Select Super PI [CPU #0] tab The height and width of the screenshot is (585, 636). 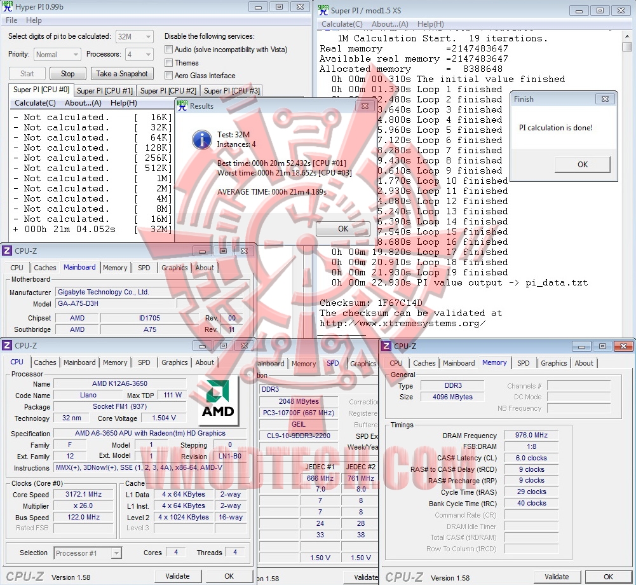tap(41, 90)
